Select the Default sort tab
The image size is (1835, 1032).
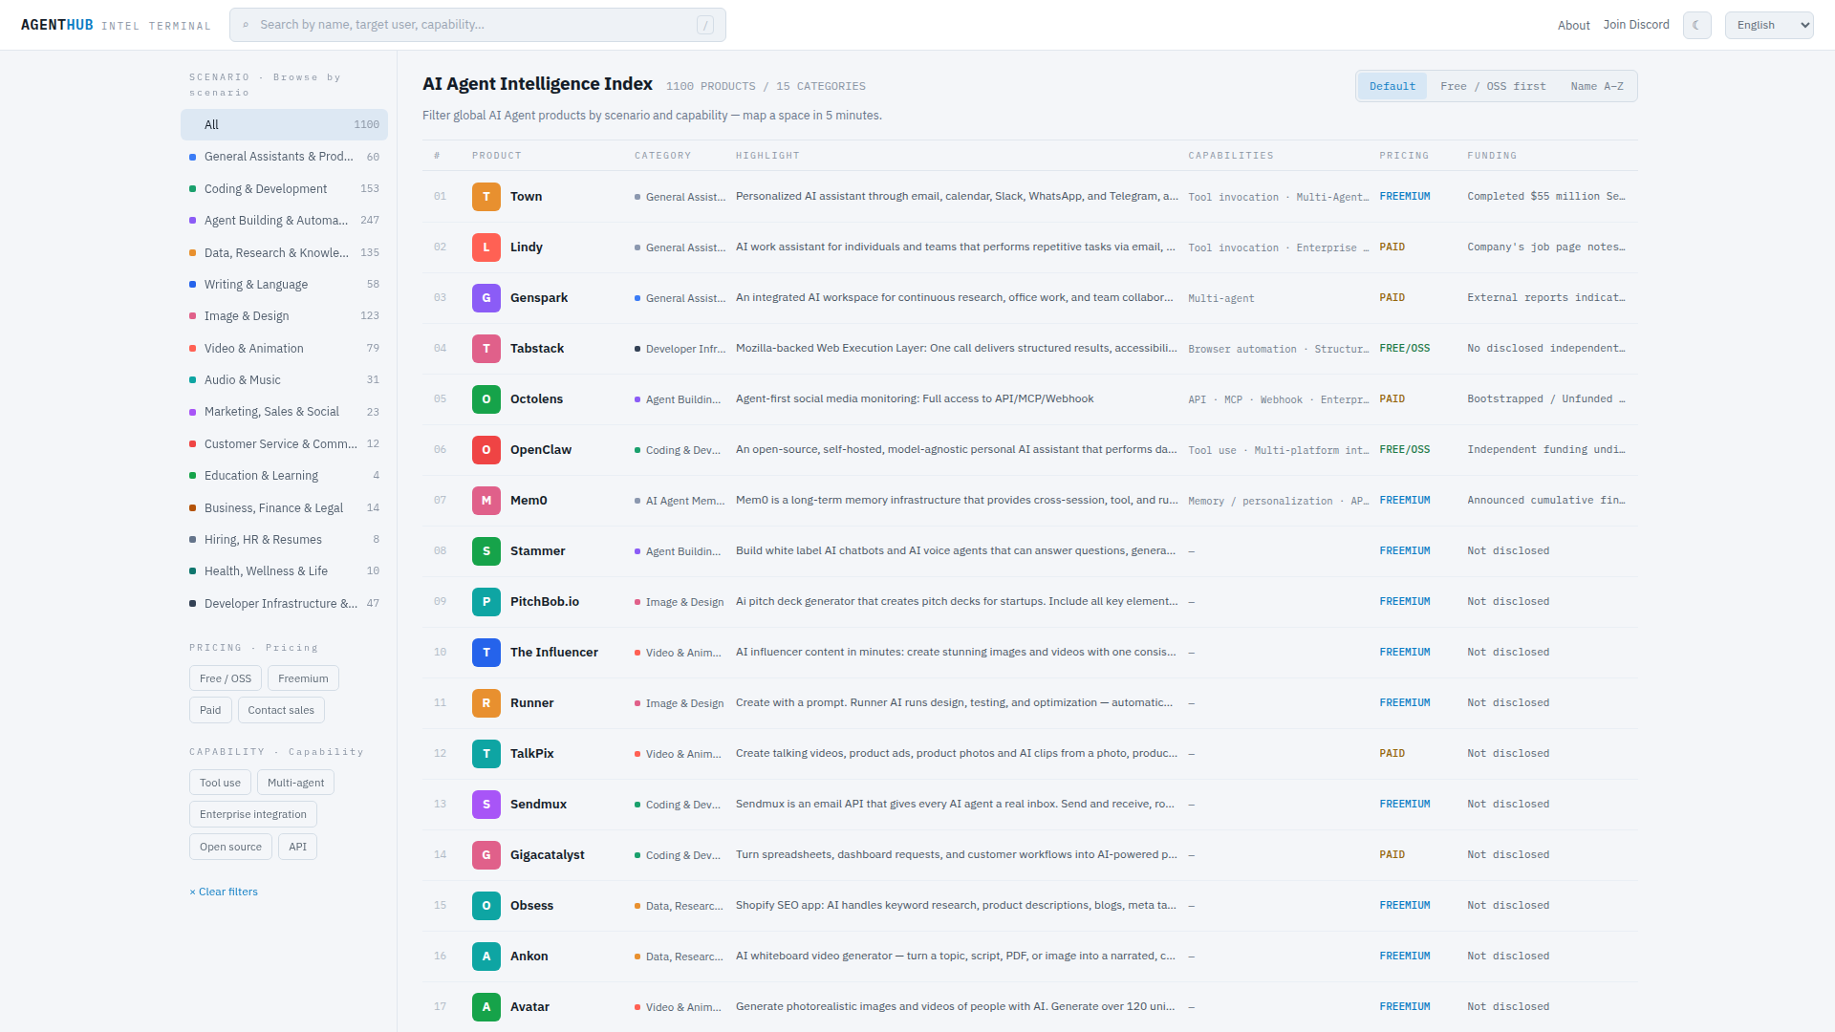(1392, 86)
